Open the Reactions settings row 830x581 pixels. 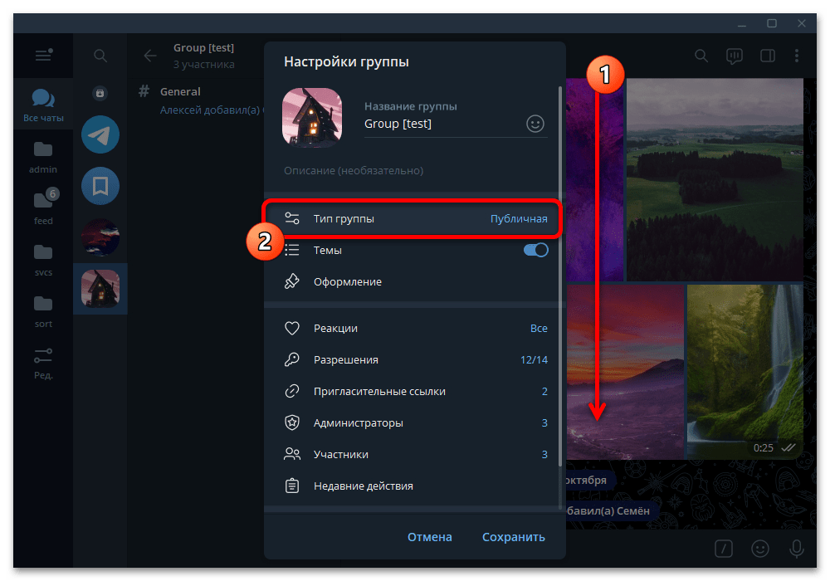413,328
